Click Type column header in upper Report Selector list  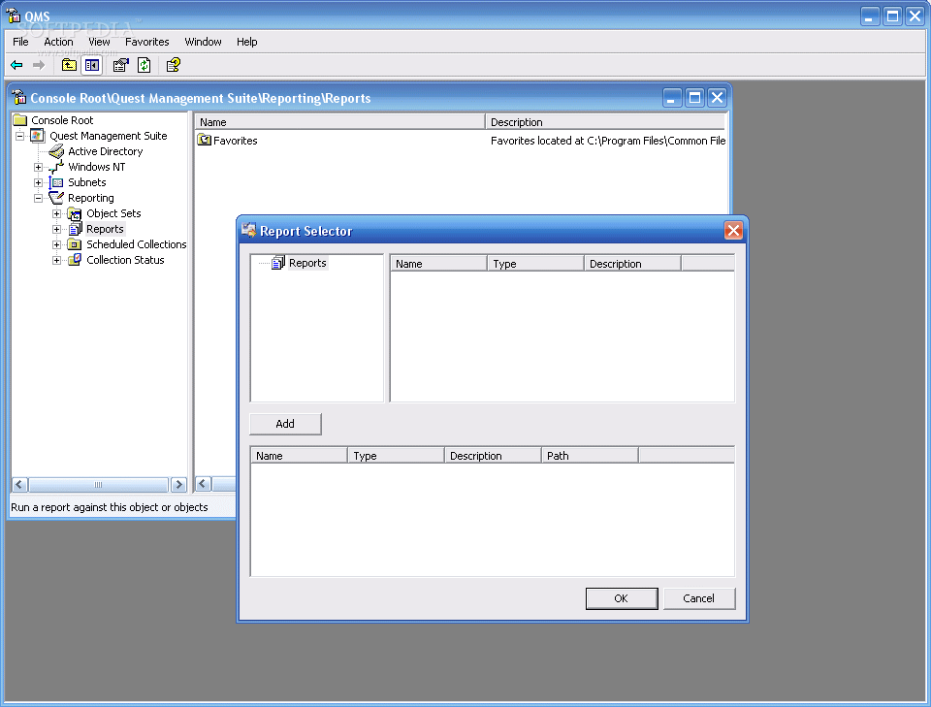(535, 263)
